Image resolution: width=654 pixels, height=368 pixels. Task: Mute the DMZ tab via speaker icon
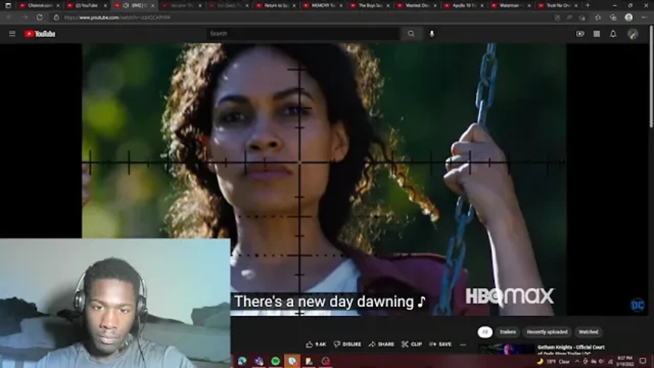point(126,5)
